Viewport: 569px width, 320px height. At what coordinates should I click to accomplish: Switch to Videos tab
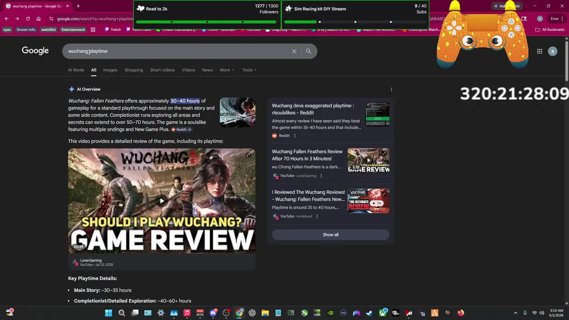pos(188,70)
